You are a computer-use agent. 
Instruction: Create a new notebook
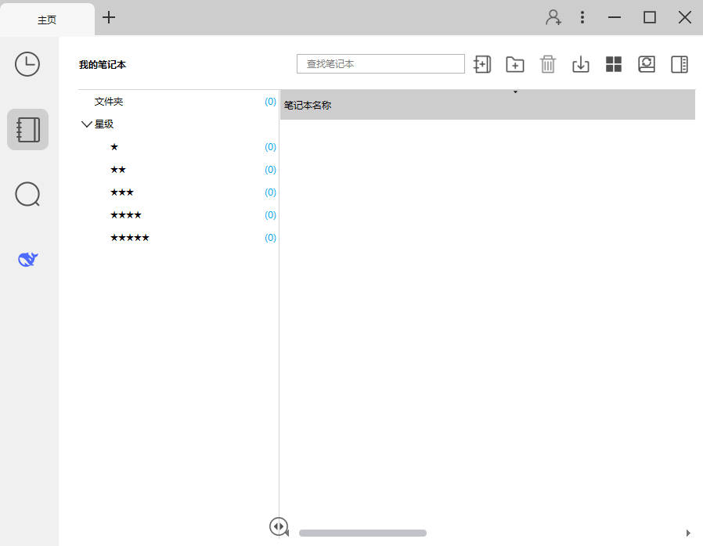(x=482, y=64)
